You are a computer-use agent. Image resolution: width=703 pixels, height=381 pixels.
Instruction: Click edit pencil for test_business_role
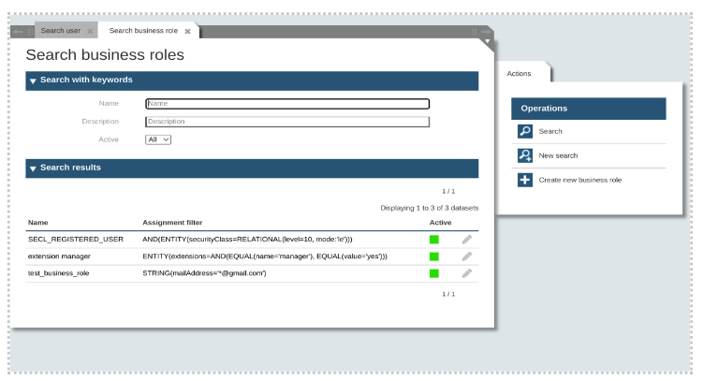tap(467, 273)
